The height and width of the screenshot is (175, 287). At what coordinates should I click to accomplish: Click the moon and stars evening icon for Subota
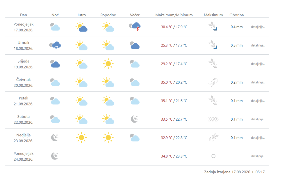(x=135, y=119)
